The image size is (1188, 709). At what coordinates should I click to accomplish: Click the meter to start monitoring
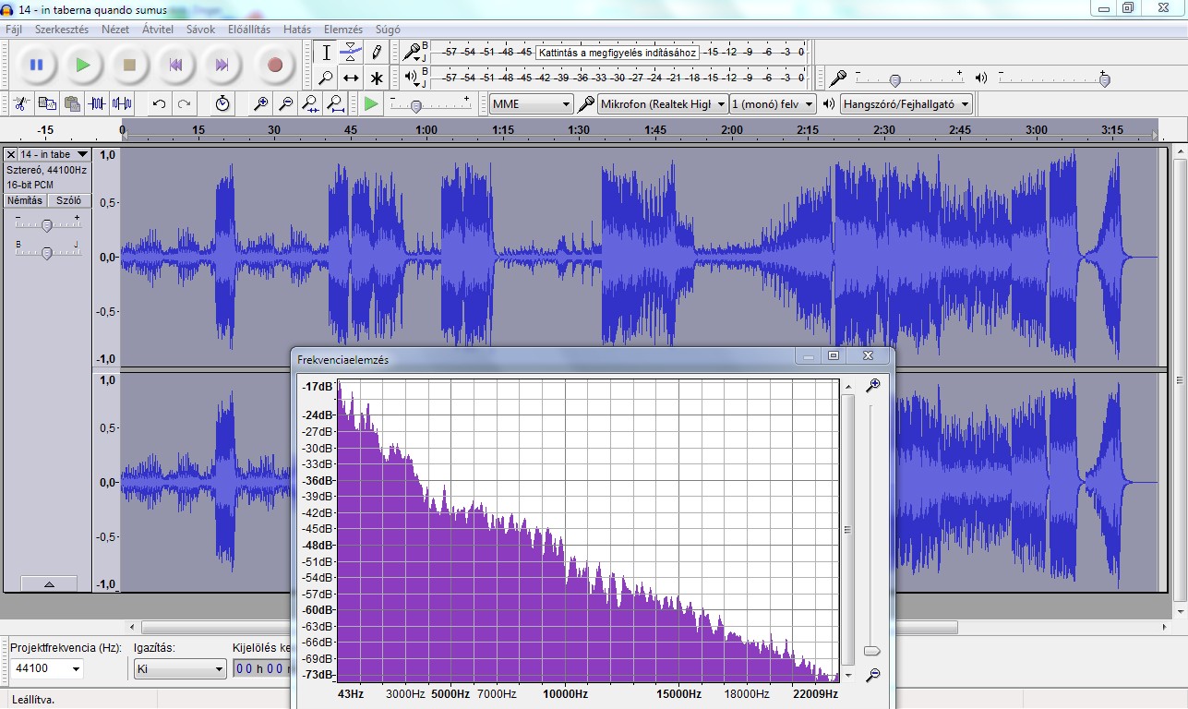(618, 53)
